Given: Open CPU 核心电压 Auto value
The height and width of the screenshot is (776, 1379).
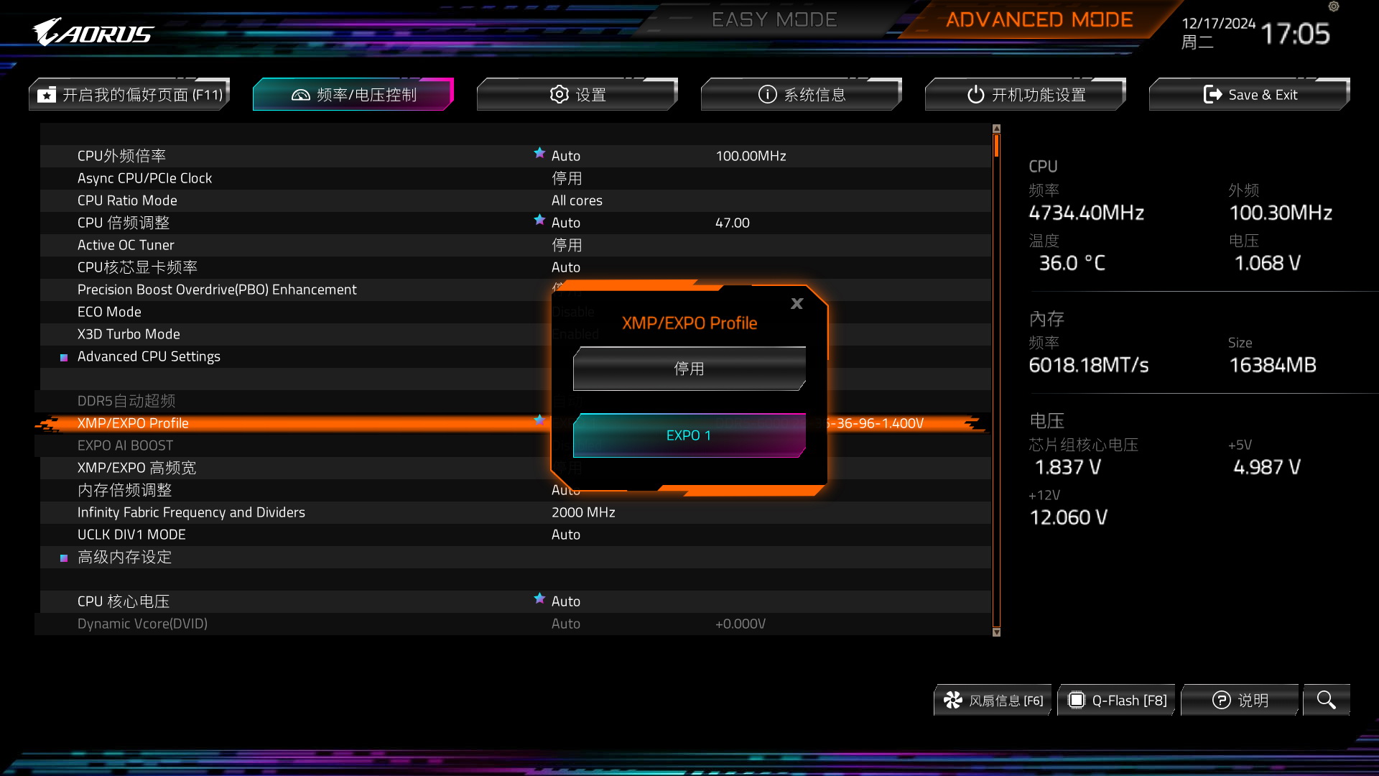Looking at the screenshot, I should click(x=566, y=601).
